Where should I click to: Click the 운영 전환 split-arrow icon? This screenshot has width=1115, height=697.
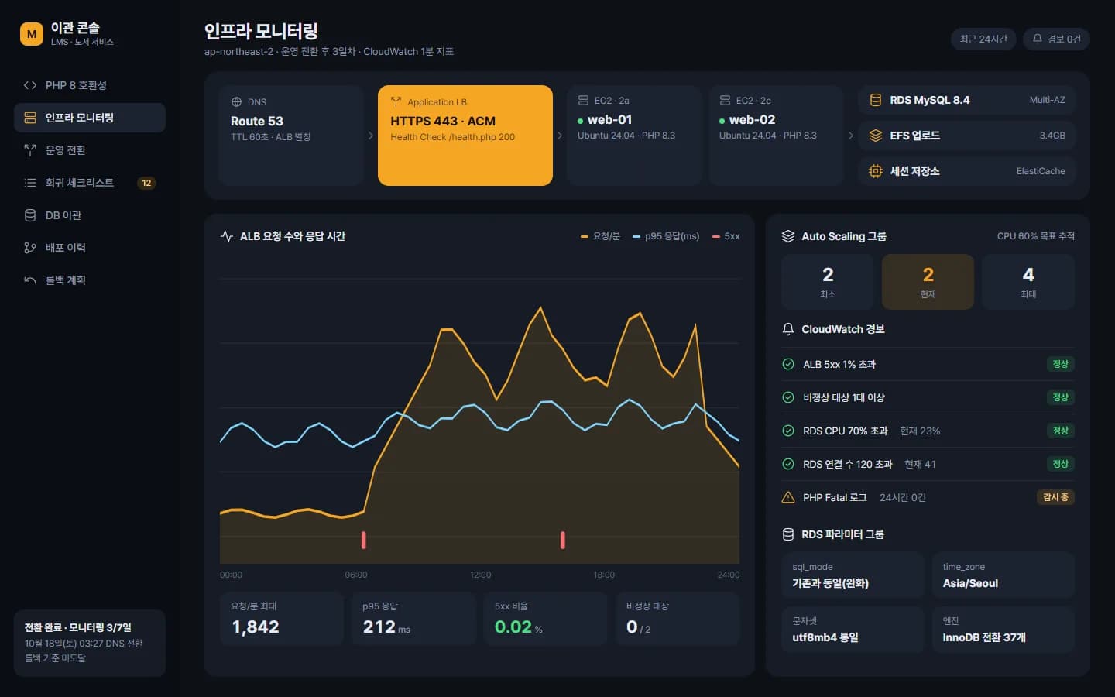pyautogui.click(x=30, y=150)
